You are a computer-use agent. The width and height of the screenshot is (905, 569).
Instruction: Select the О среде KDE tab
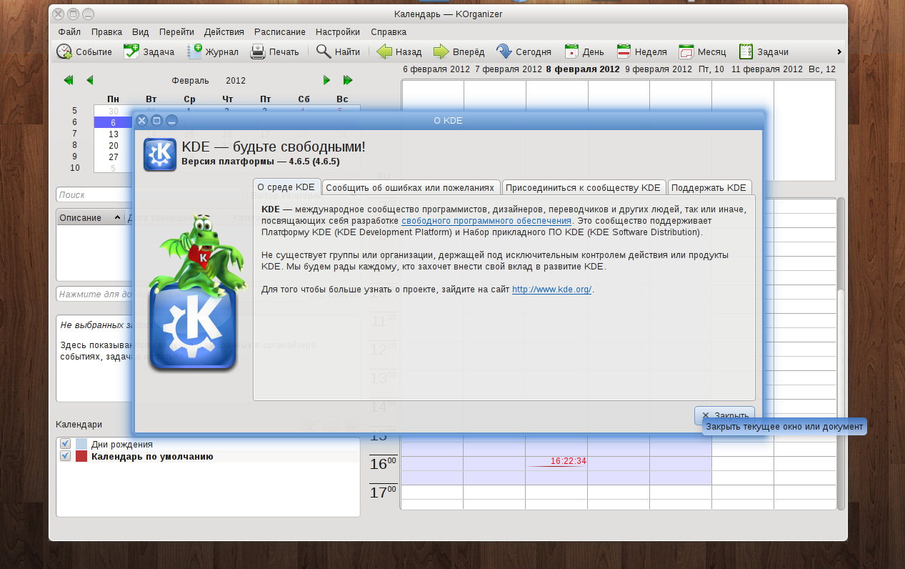coord(286,187)
